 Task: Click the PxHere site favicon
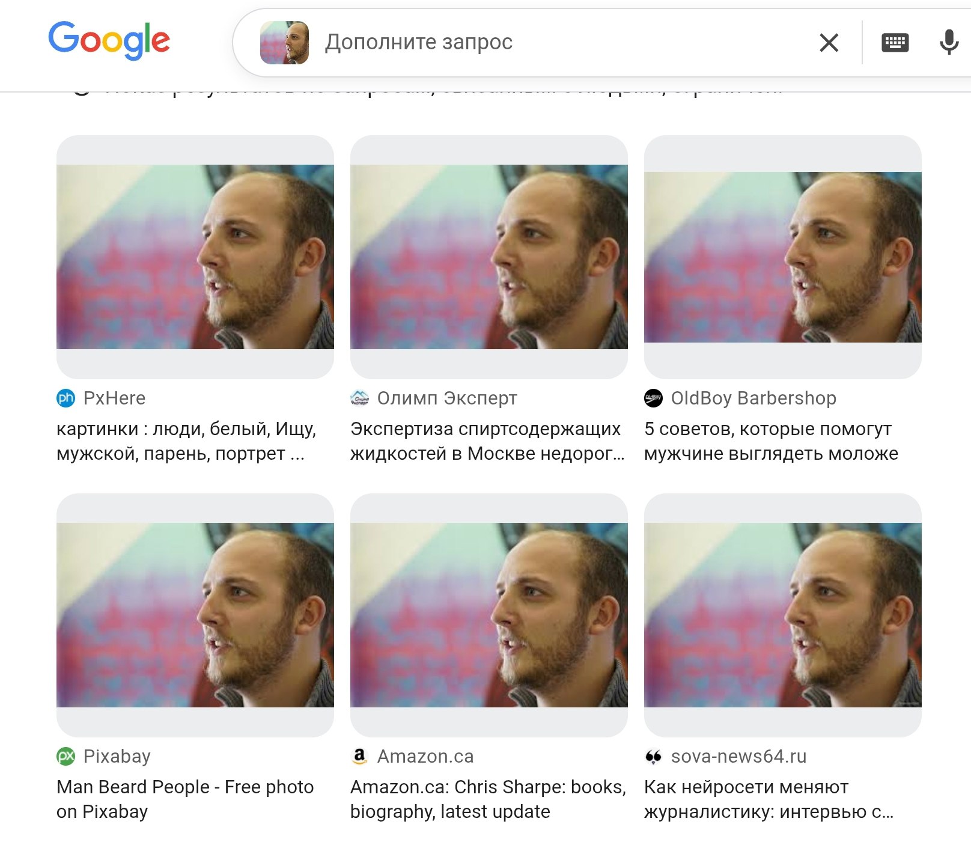click(x=65, y=398)
